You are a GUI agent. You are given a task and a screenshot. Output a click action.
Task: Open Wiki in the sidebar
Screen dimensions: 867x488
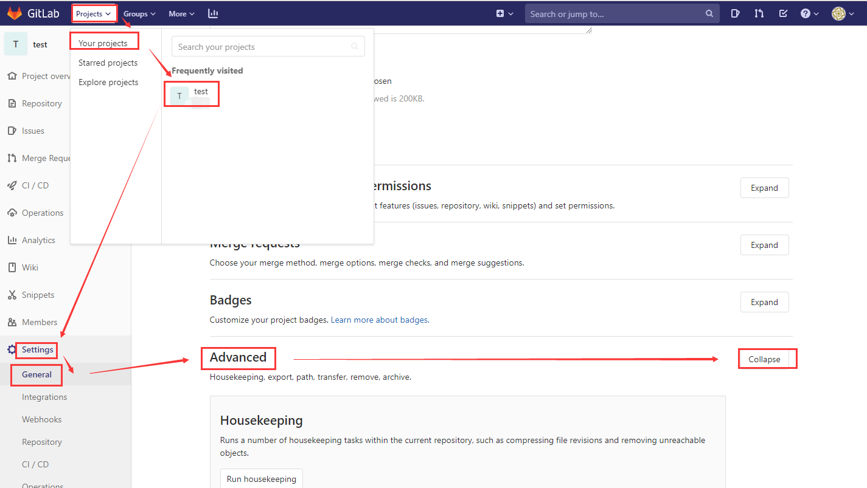click(x=30, y=267)
